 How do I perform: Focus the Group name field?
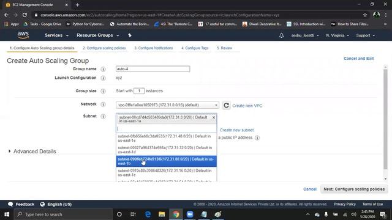[153, 69]
